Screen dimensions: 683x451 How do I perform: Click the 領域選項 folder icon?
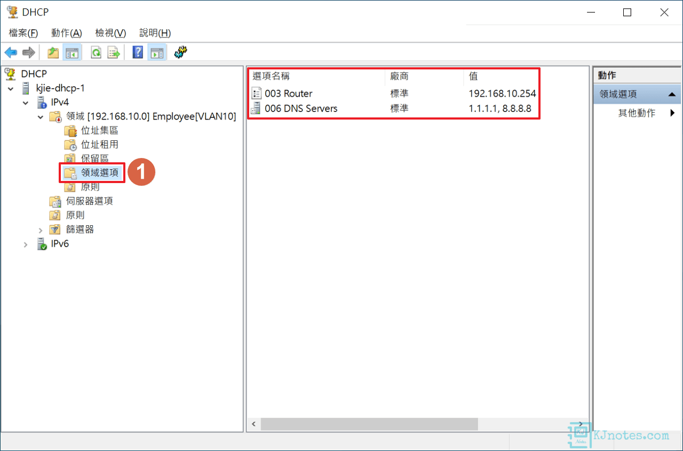[x=70, y=173]
